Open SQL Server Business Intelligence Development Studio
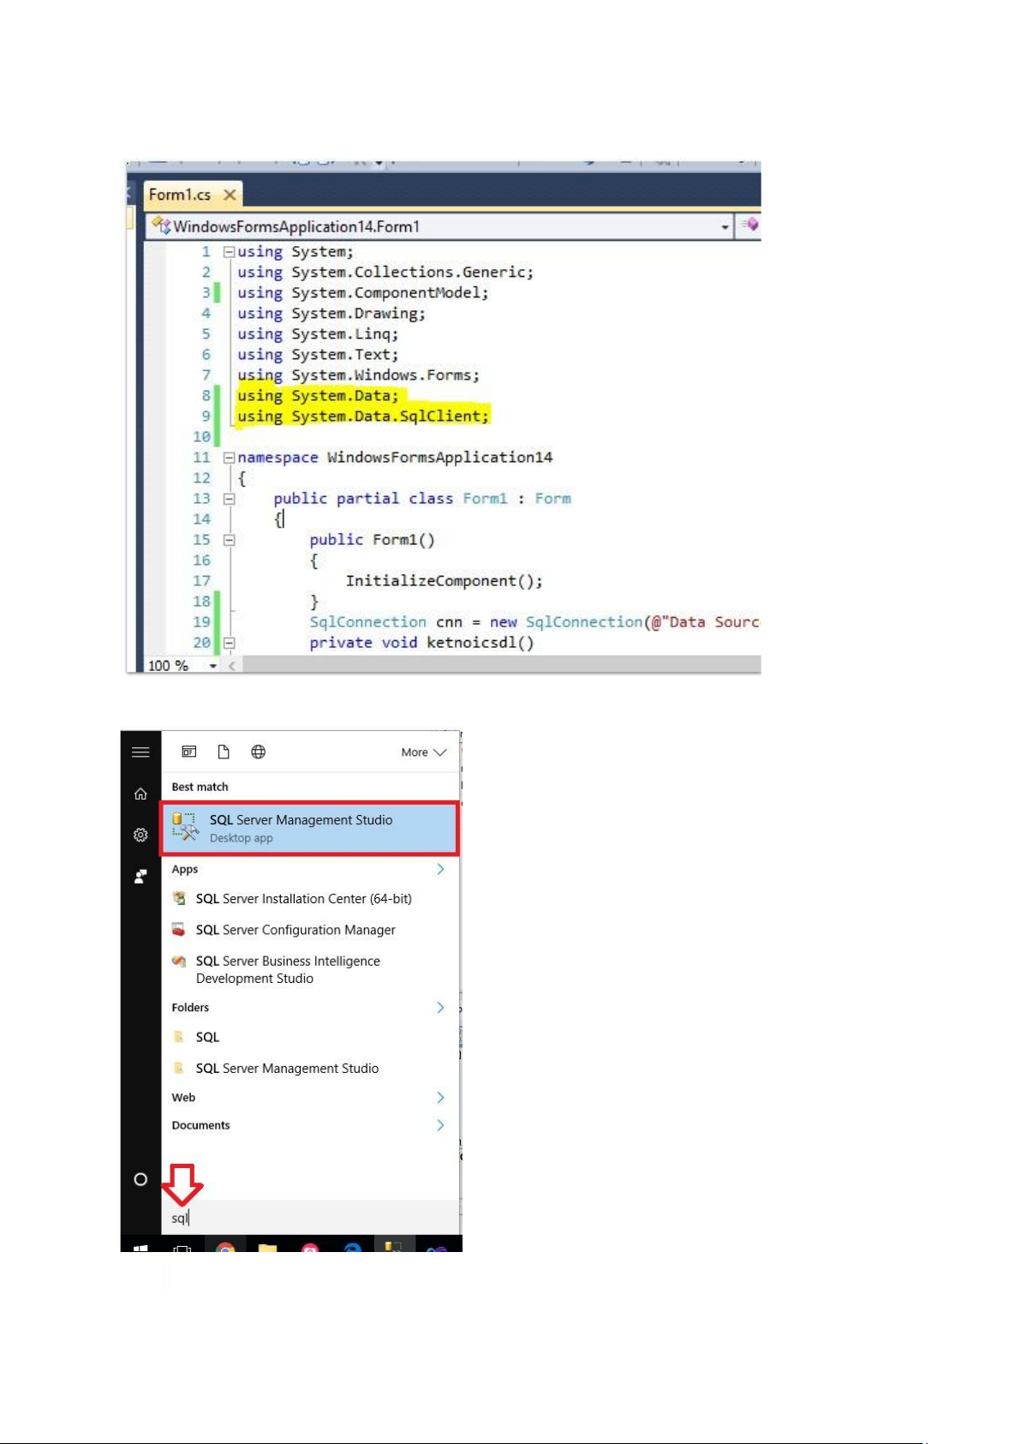The height and width of the screenshot is (1444, 1021). pos(288,969)
